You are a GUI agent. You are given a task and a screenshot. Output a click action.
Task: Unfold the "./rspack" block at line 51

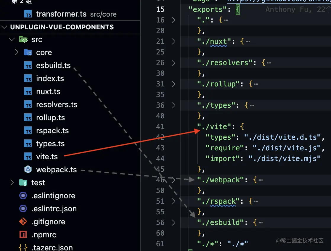click(x=173, y=201)
